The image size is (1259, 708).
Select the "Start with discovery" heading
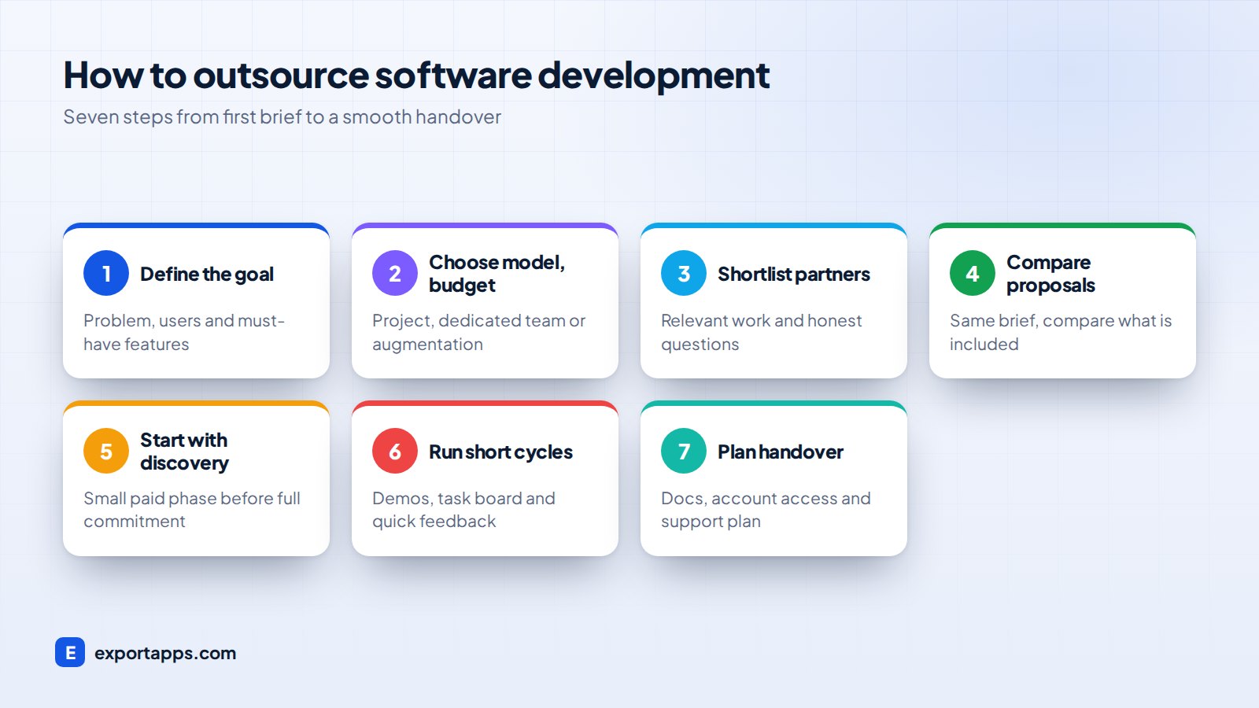click(x=185, y=452)
